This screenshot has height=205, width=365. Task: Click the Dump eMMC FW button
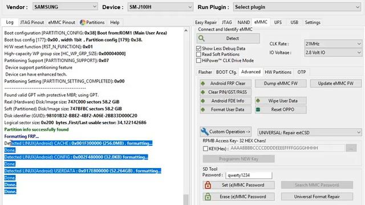281,84
